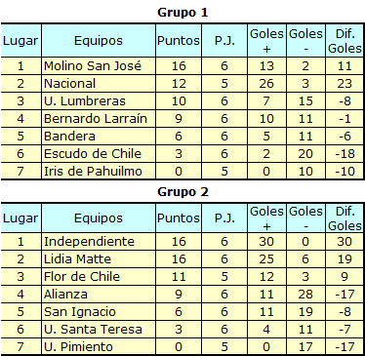The image size is (365, 356).
Task: Click the Grupo 1 title
Action: [182, 13]
